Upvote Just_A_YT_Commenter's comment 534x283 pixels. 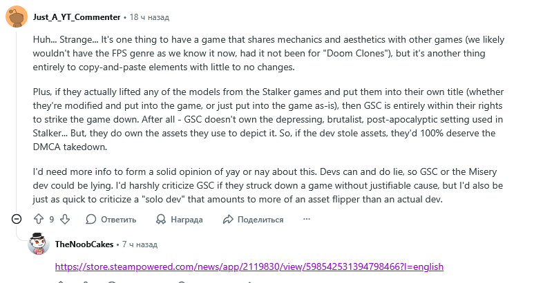point(39,219)
